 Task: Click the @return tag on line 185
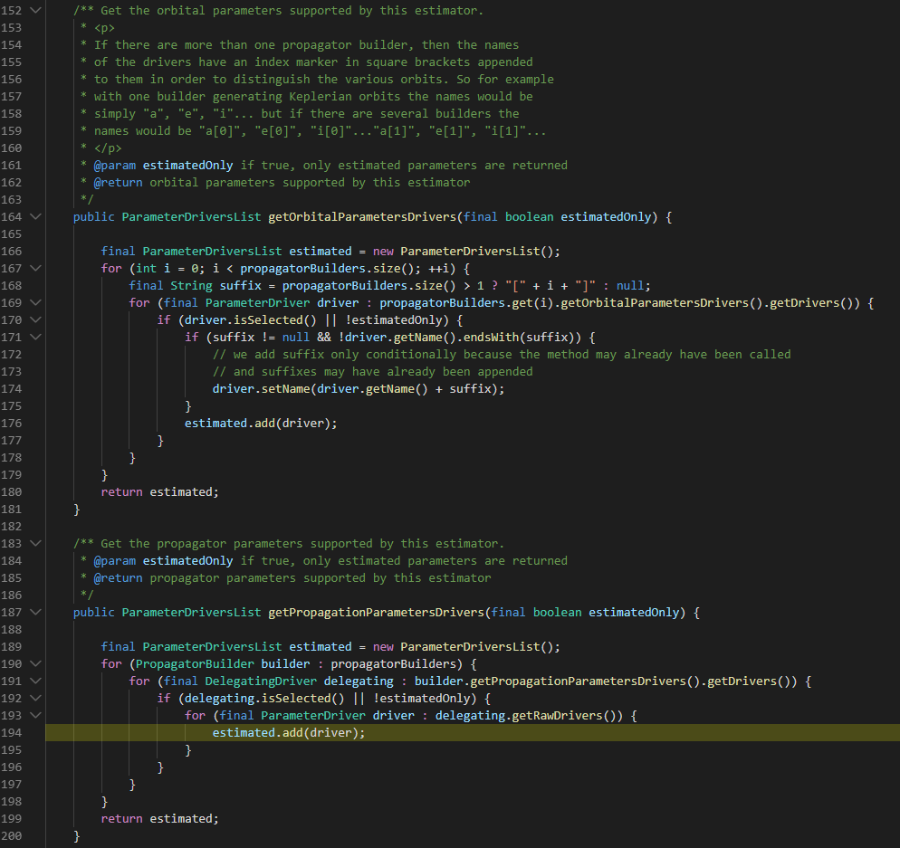tap(119, 577)
